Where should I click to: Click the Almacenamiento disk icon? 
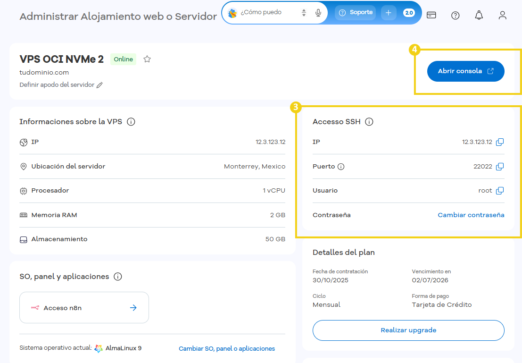(x=23, y=240)
